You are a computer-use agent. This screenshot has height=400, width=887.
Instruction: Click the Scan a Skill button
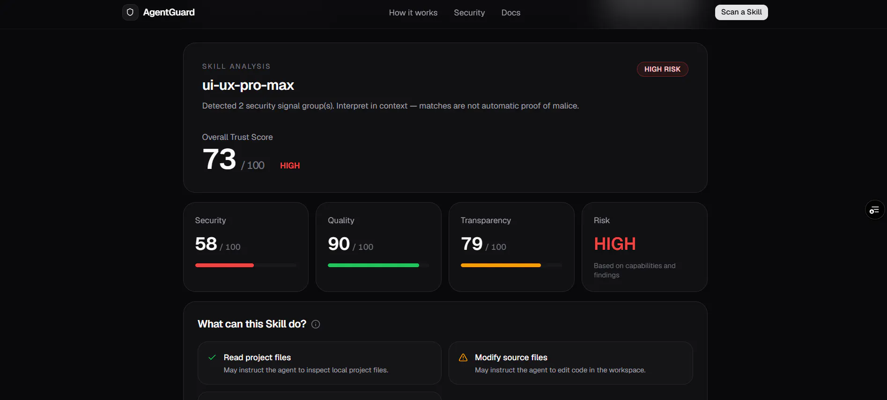[741, 12]
